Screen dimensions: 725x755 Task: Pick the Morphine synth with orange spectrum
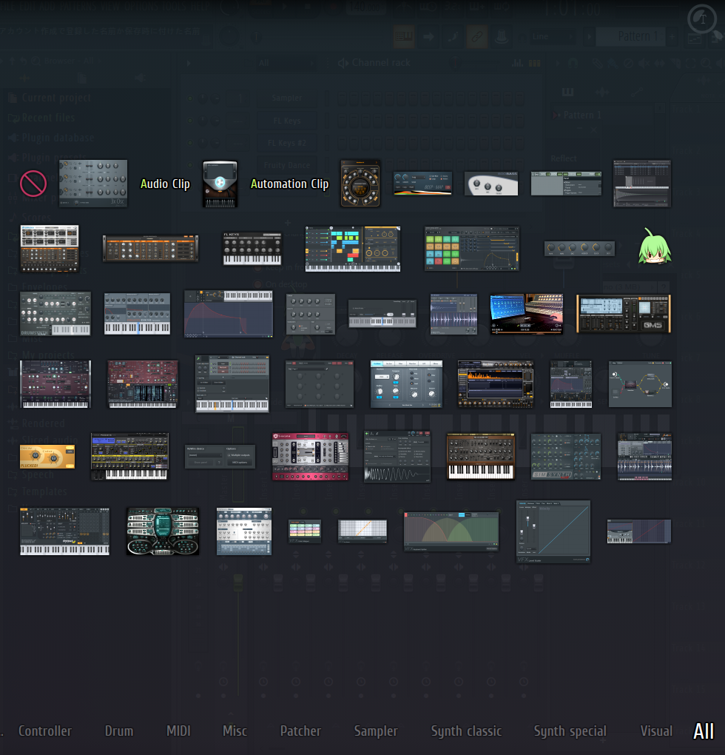point(496,383)
